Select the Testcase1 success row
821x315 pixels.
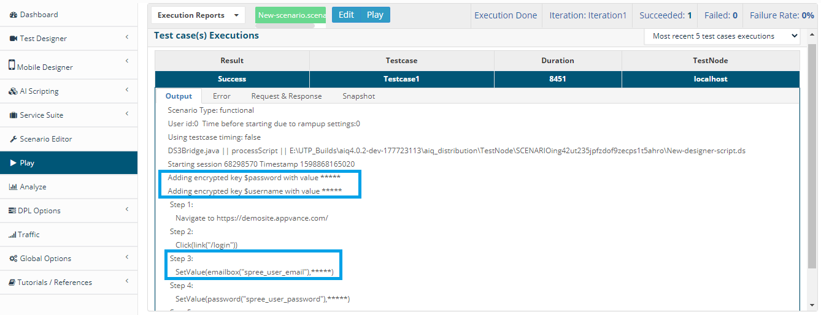tap(477, 79)
